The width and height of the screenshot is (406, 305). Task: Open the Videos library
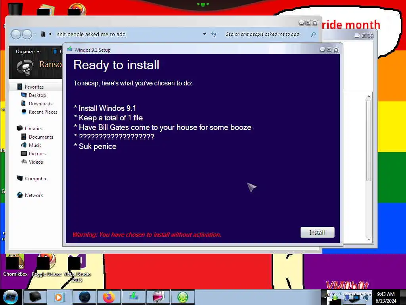click(36, 162)
